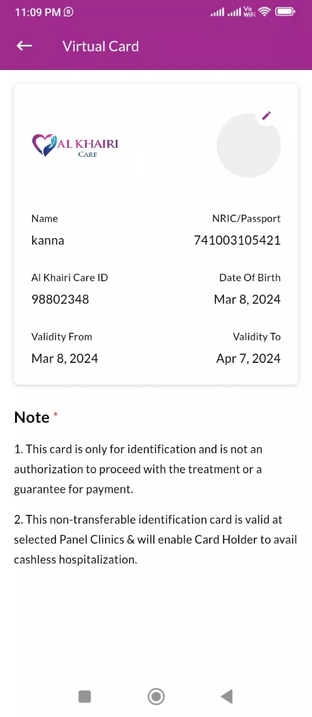The height and width of the screenshot is (717, 312).
Task: Tap the Android home circle button
Action: coord(156,696)
